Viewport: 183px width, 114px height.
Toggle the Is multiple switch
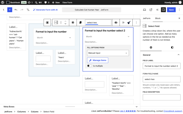click(x=89, y=66)
